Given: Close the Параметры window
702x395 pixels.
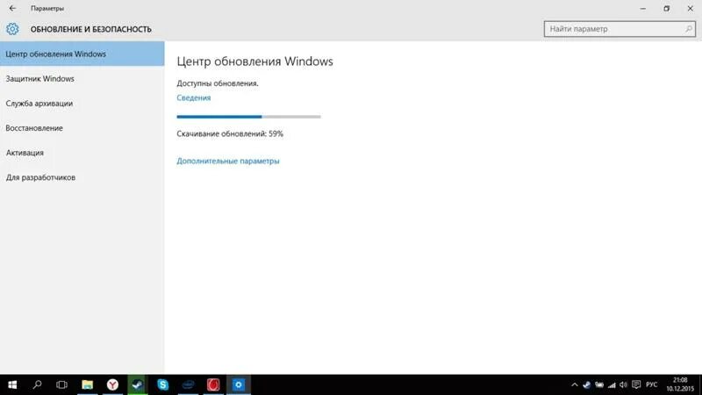Looking at the screenshot, I should (691, 8).
